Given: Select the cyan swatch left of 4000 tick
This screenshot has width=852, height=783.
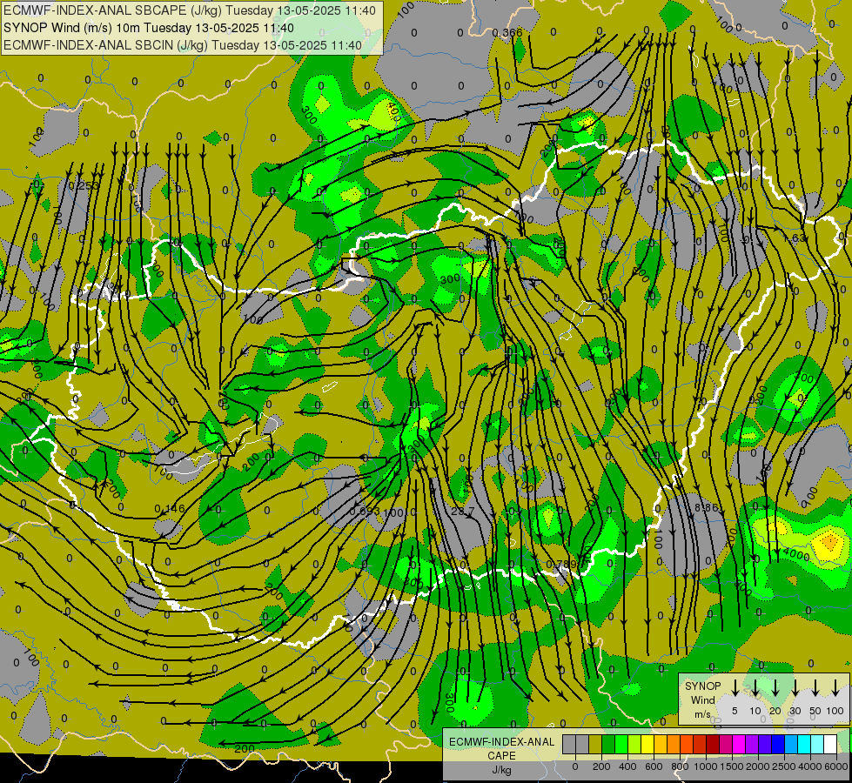Looking at the screenshot, I should tap(805, 744).
